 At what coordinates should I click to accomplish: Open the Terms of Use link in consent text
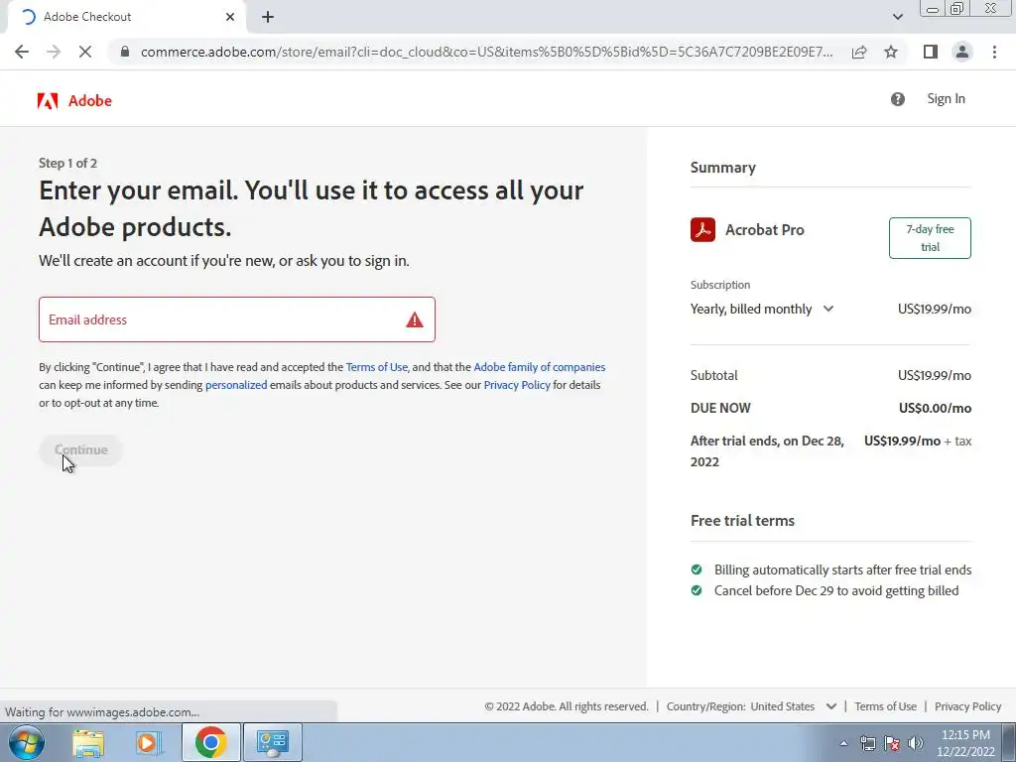376,367
